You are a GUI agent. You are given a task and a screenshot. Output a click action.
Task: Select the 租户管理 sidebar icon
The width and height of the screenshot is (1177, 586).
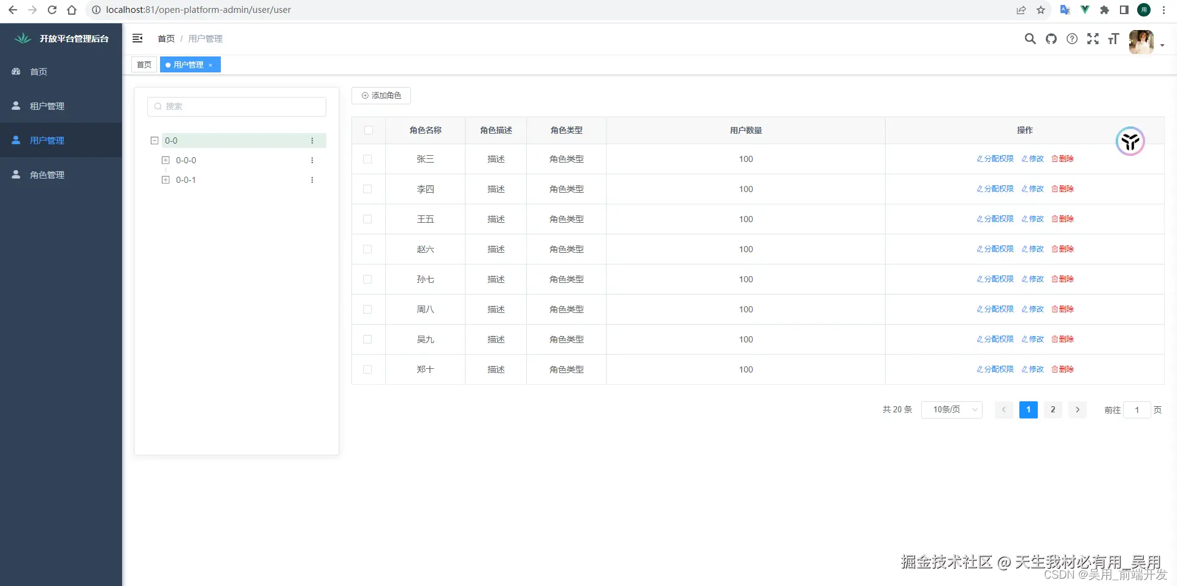[16, 106]
